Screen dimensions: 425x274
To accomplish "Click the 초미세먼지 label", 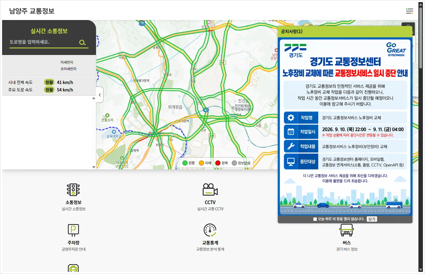I will (68, 69).
